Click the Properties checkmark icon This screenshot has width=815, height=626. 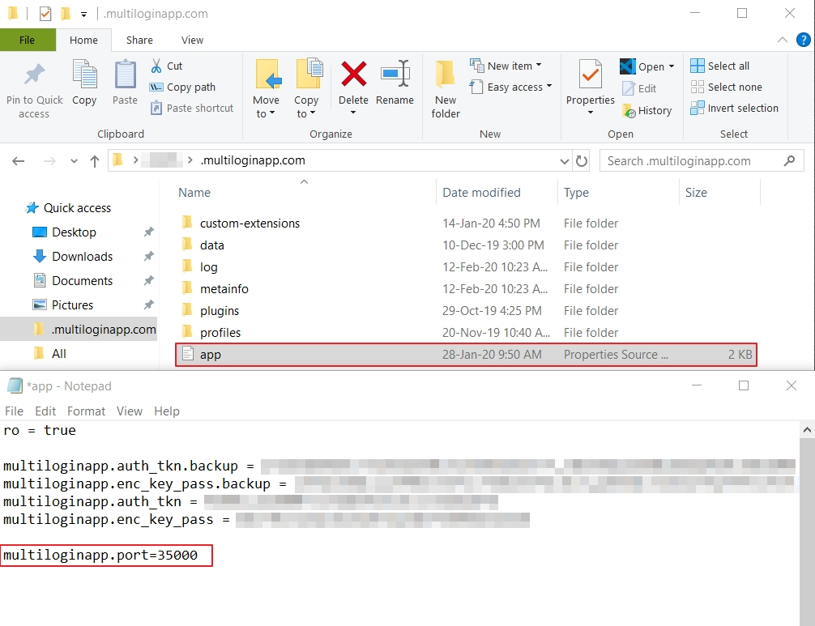tap(590, 75)
